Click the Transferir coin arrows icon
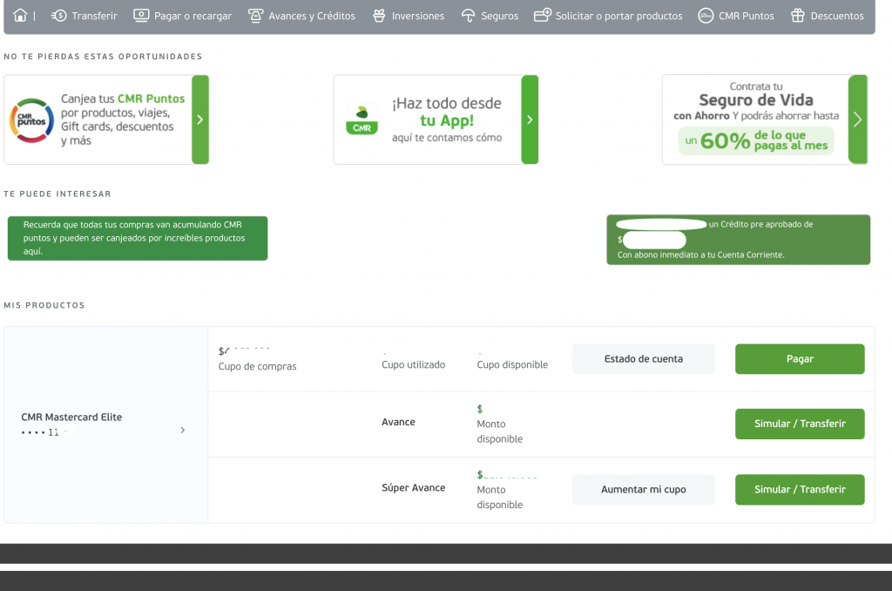Screen dimensions: 892x591 pos(58,16)
